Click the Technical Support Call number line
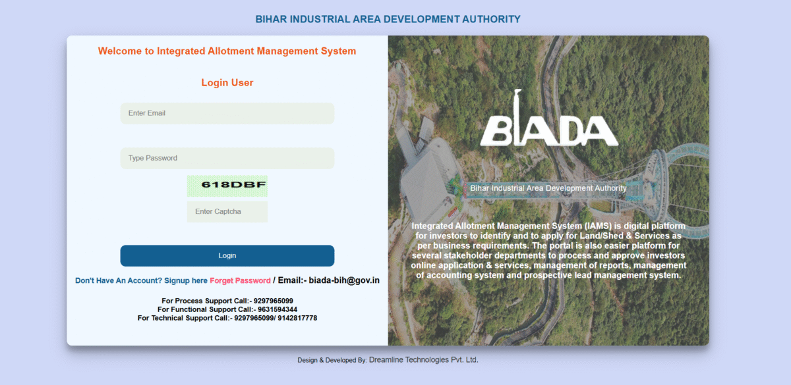The width and height of the screenshot is (791, 385). pos(227,318)
